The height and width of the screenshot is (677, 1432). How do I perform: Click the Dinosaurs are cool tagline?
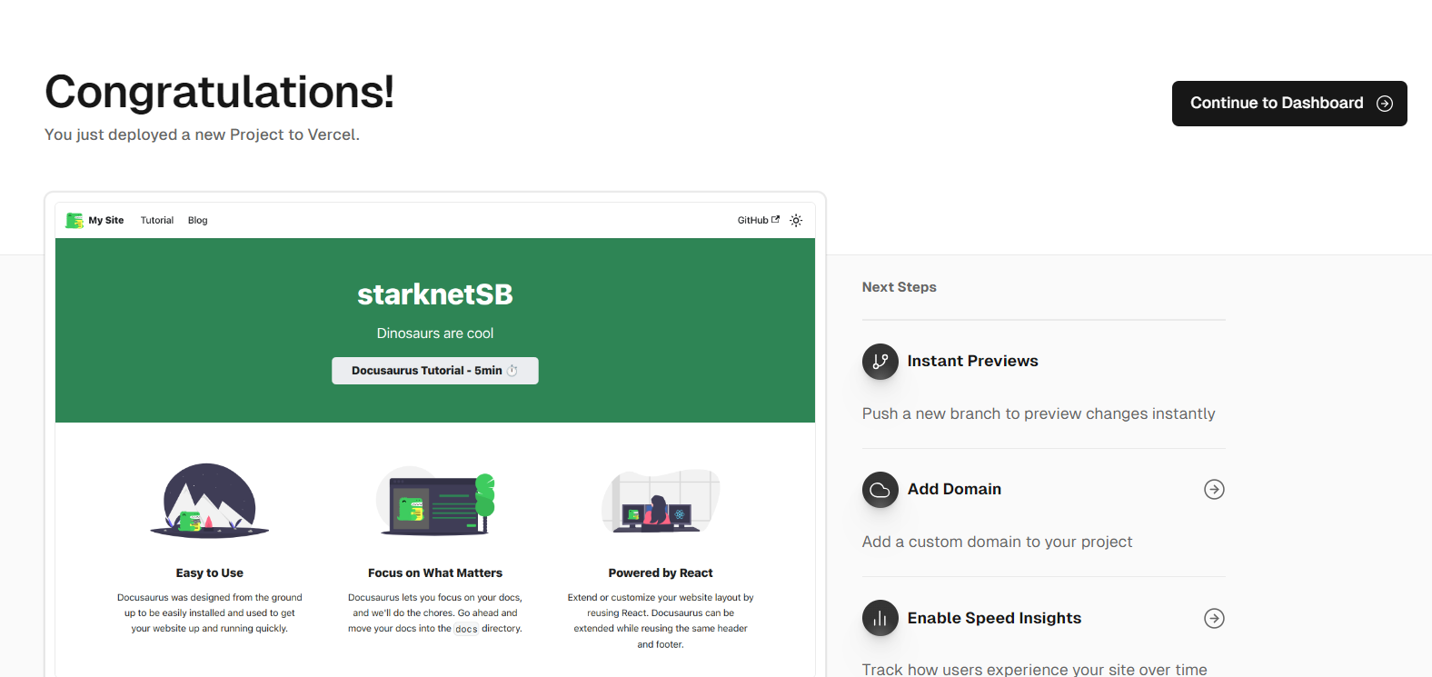click(435, 334)
